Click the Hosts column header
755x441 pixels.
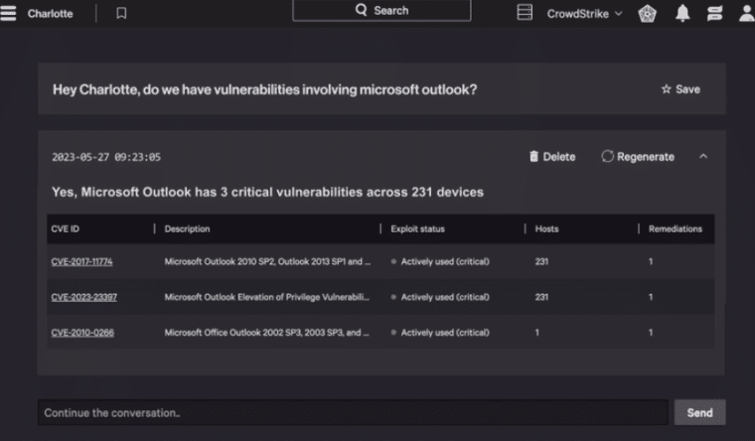pos(546,228)
